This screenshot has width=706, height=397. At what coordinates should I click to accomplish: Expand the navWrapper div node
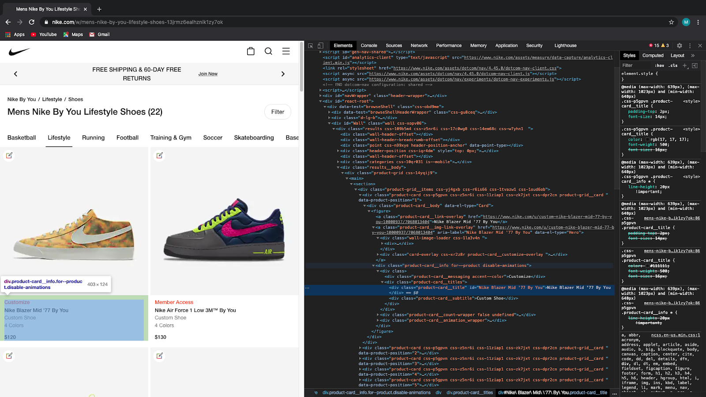[321, 96]
